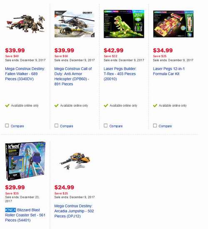Click the $42.99 T-Rex price
This screenshot has width=208, height=229.
[114, 50]
